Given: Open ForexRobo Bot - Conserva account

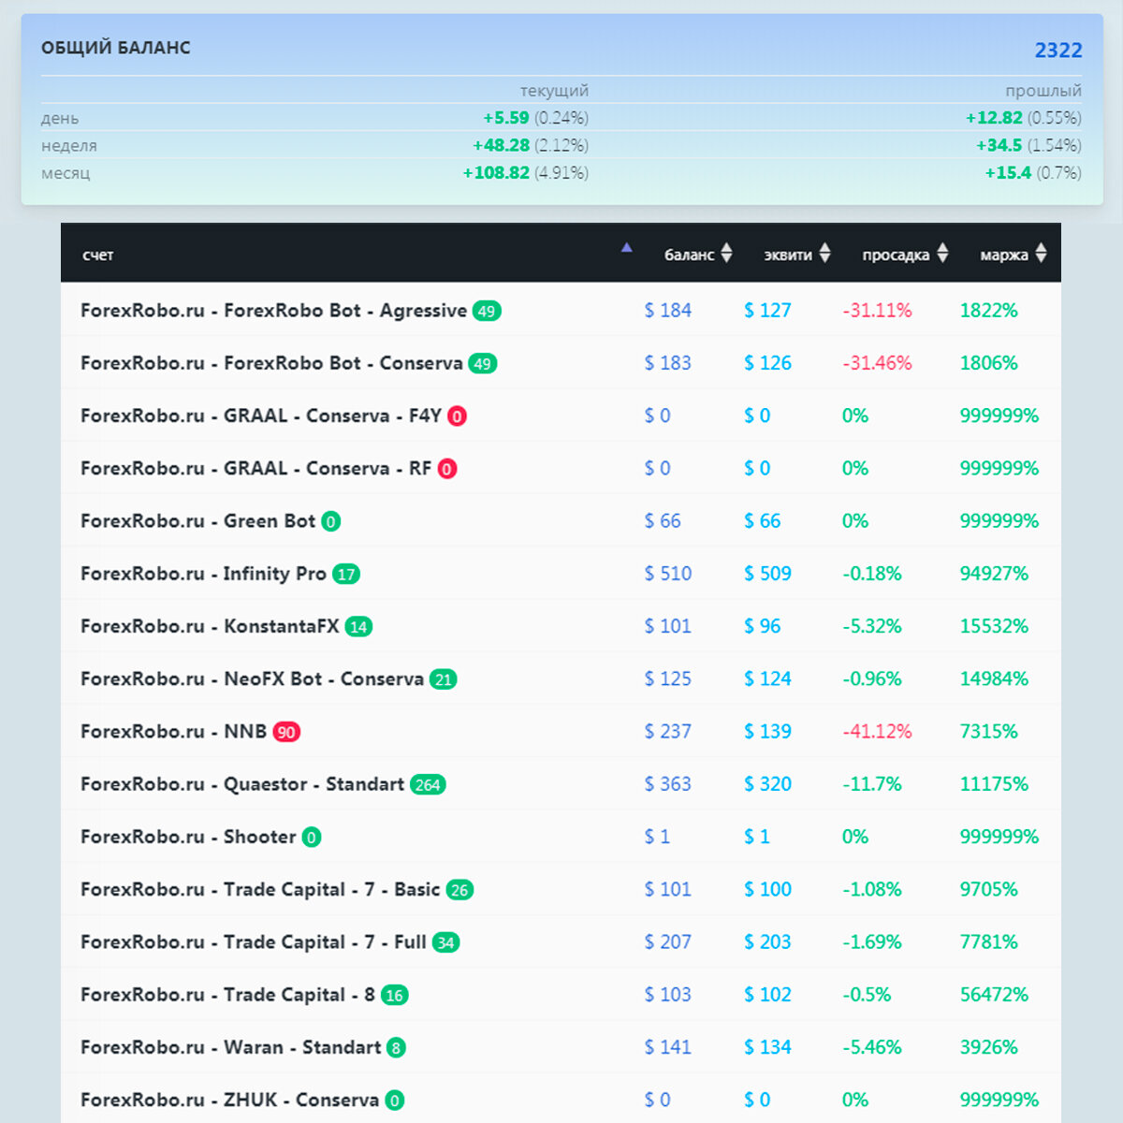Looking at the screenshot, I should click(x=271, y=363).
